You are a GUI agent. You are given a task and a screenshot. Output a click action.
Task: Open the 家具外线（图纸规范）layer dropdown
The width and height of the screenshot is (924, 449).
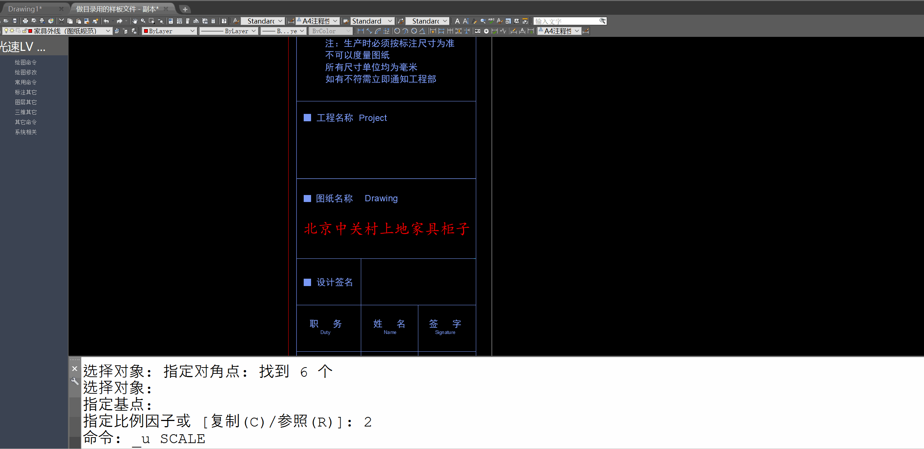pyautogui.click(x=107, y=31)
